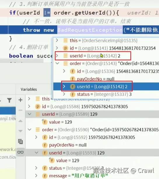This screenshot has height=179, width=159.
Task: Select message = "用户取消订单" row
Action: (x=92, y=176)
